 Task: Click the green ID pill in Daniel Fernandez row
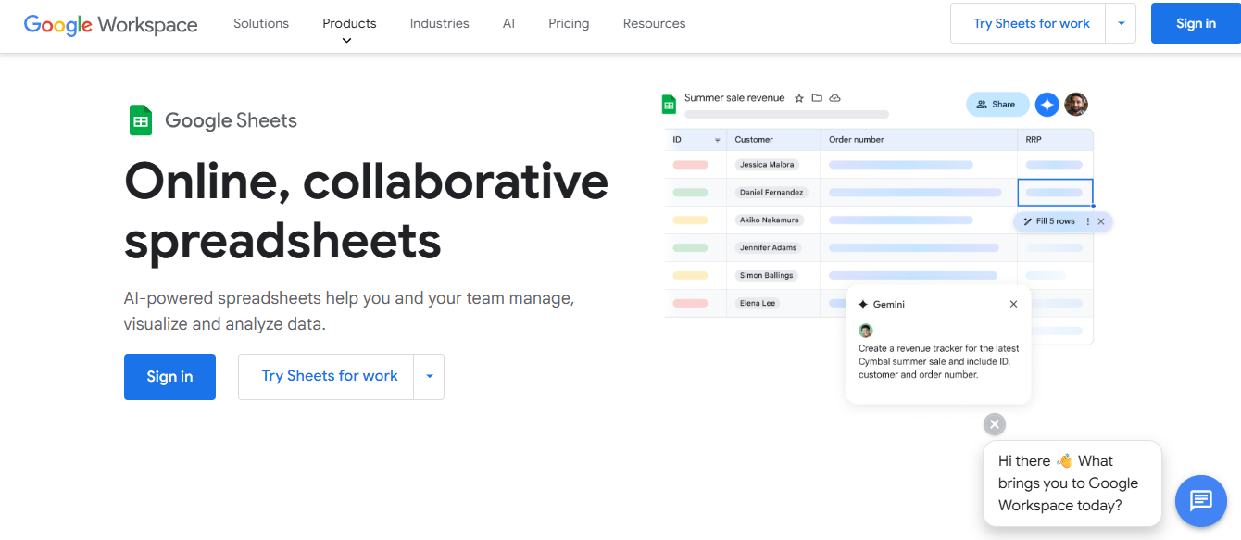coord(691,193)
